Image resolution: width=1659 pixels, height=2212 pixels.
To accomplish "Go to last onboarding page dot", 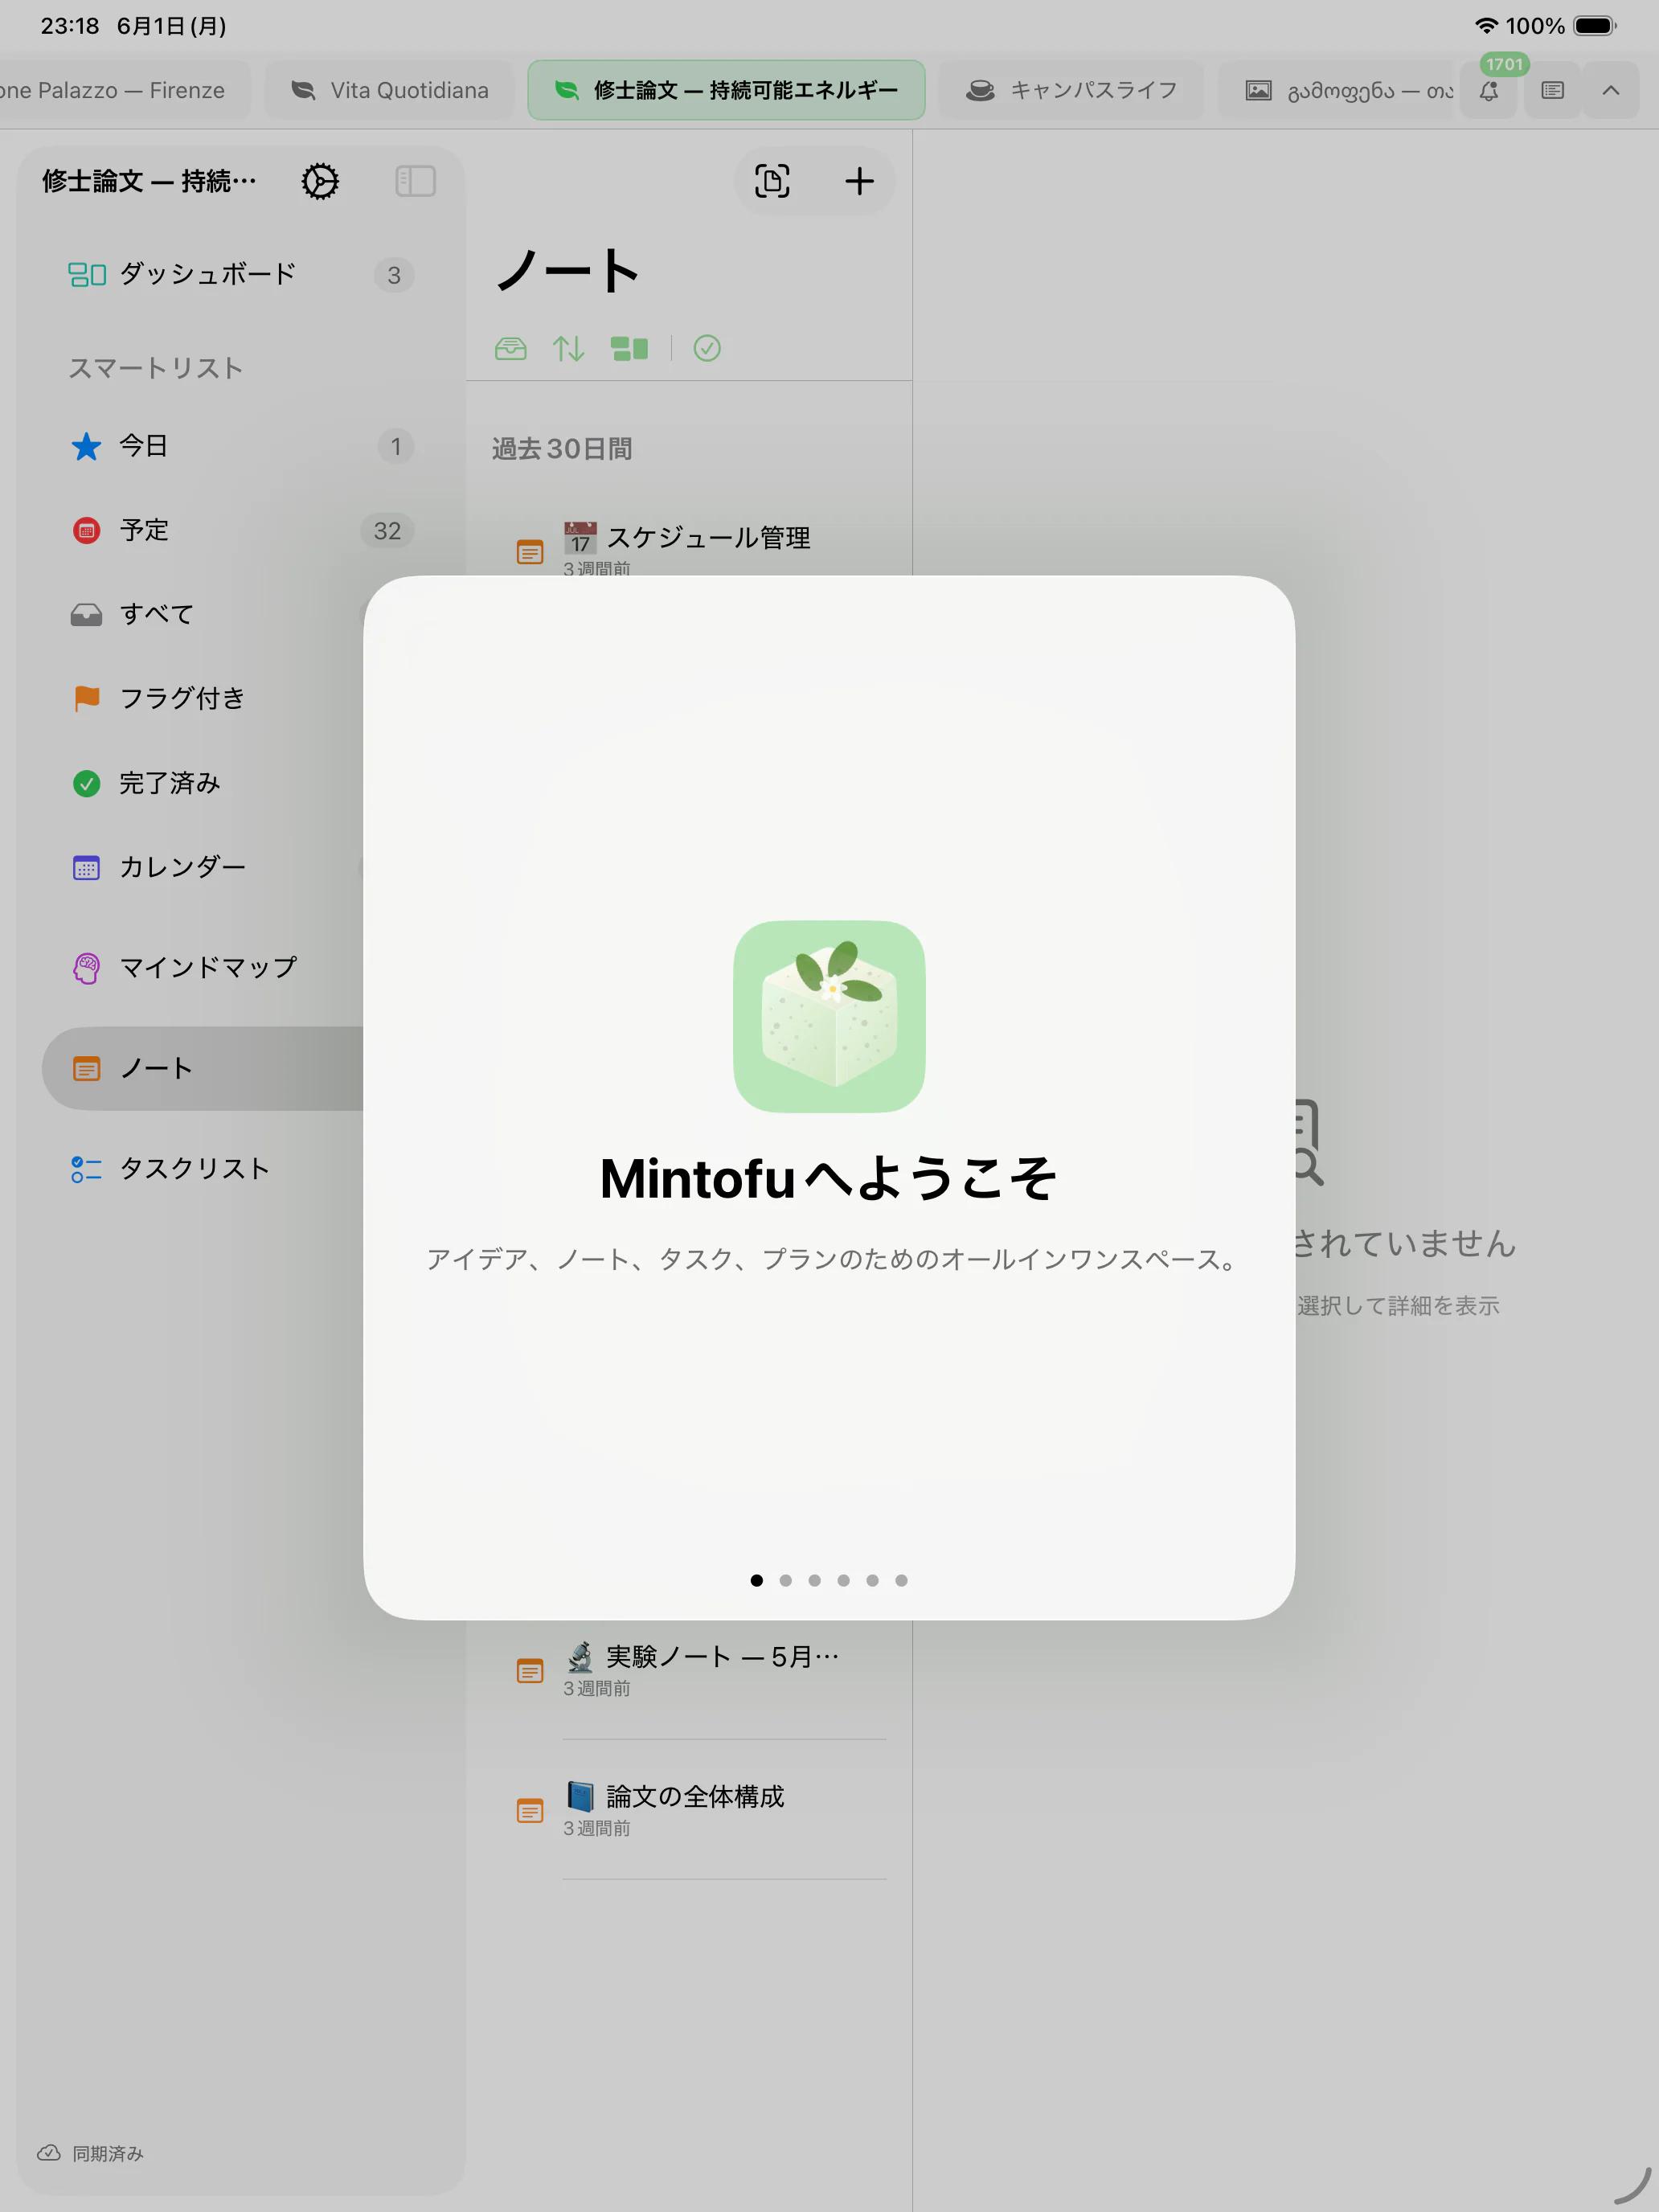I will [902, 1580].
